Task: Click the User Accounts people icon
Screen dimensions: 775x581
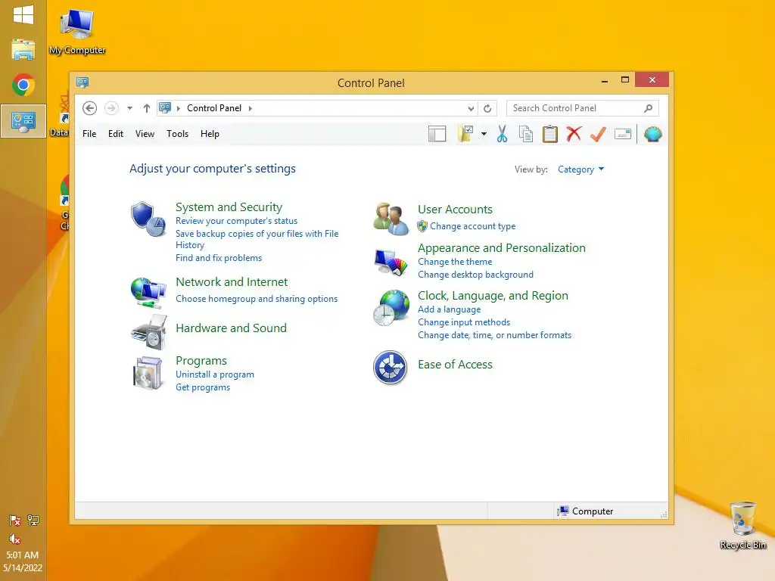Action: 391,219
